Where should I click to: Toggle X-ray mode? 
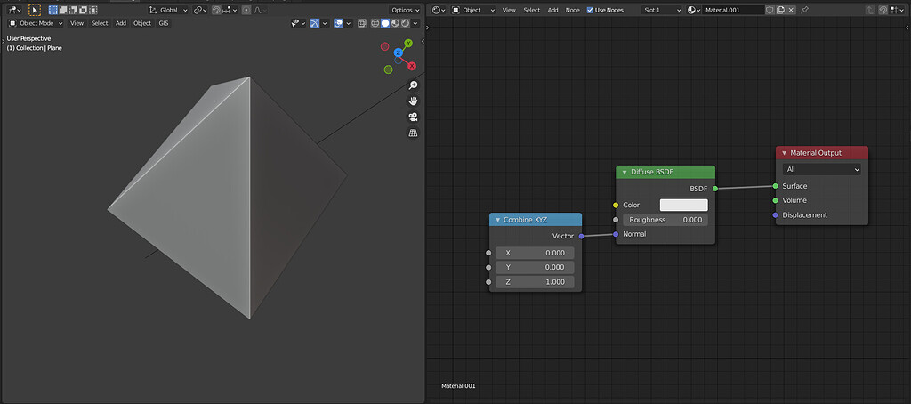click(362, 23)
